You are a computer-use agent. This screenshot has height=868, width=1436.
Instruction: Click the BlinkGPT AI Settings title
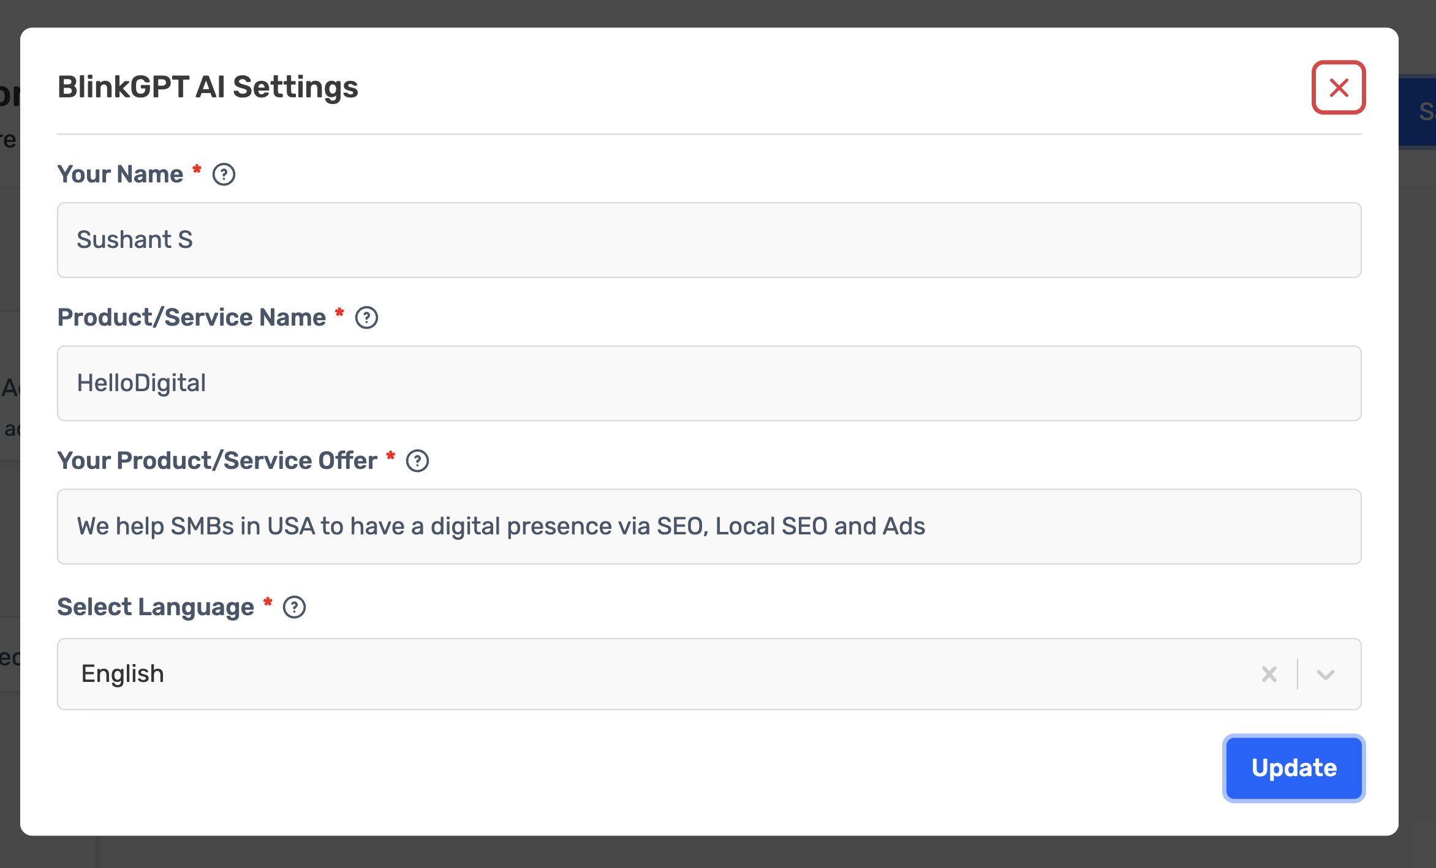(208, 87)
